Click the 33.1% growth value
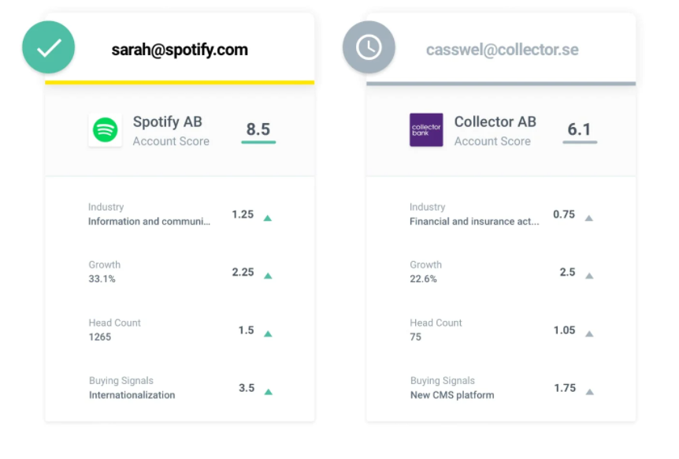Image resolution: width=679 pixels, height=459 pixels. pyautogui.click(x=102, y=278)
